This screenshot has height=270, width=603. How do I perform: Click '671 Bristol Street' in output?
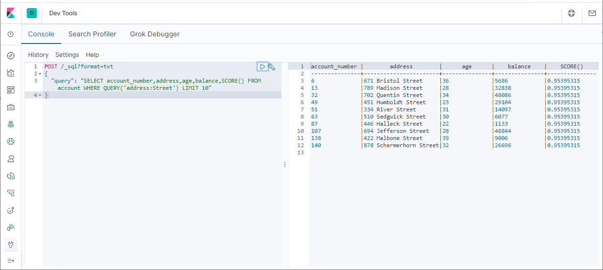coord(393,81)
